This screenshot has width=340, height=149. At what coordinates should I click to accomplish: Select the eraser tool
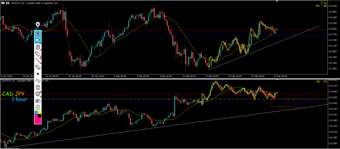point(38,67)
